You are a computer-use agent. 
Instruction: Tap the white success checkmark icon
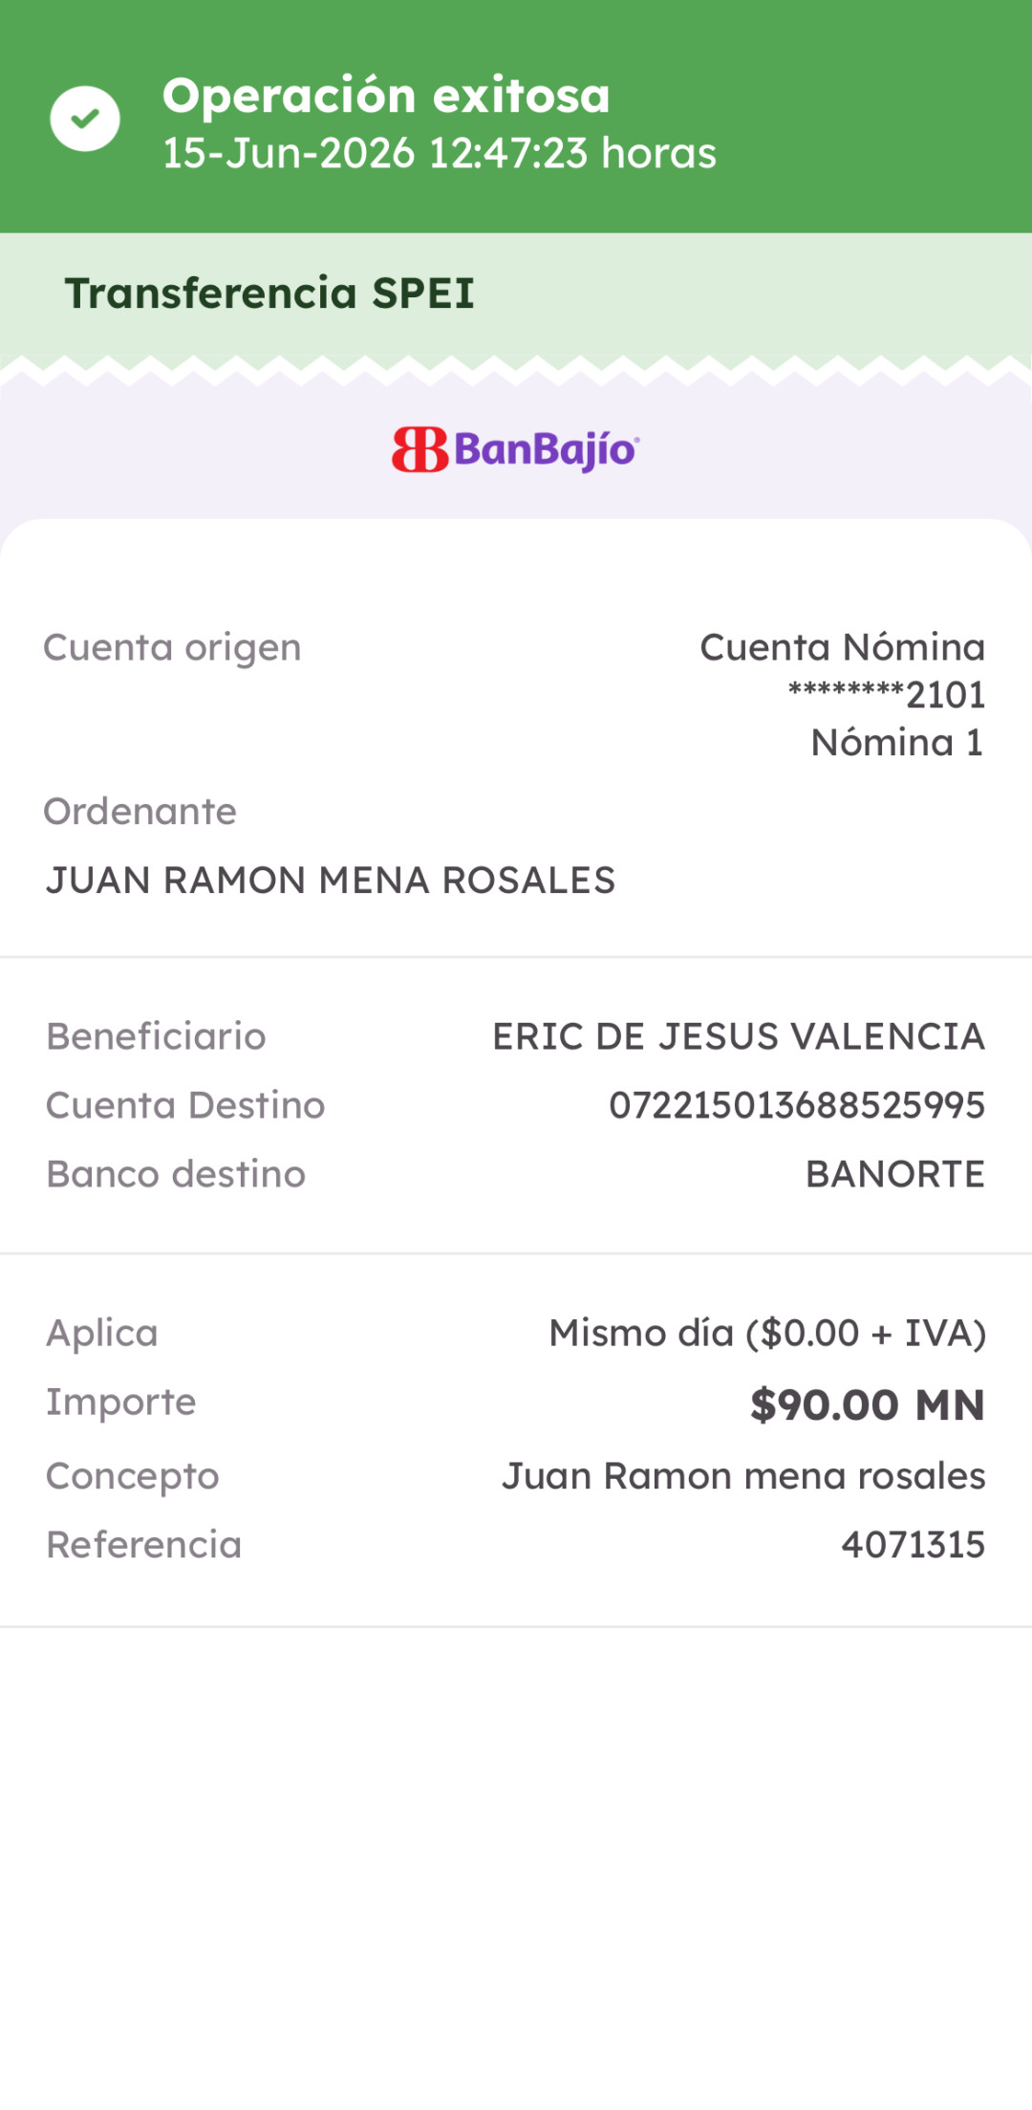pos(85,119)
